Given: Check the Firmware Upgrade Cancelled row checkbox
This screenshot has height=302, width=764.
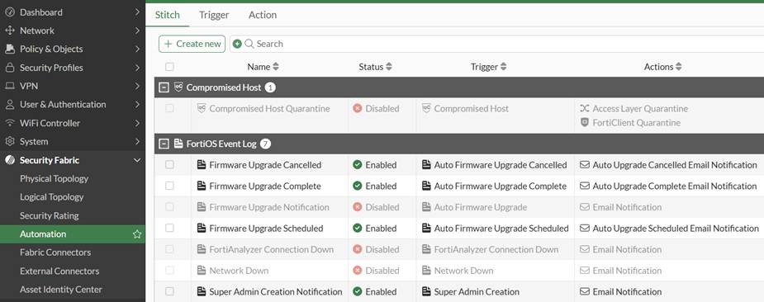Looking at the screenshot, I should (x=169, y=165).
